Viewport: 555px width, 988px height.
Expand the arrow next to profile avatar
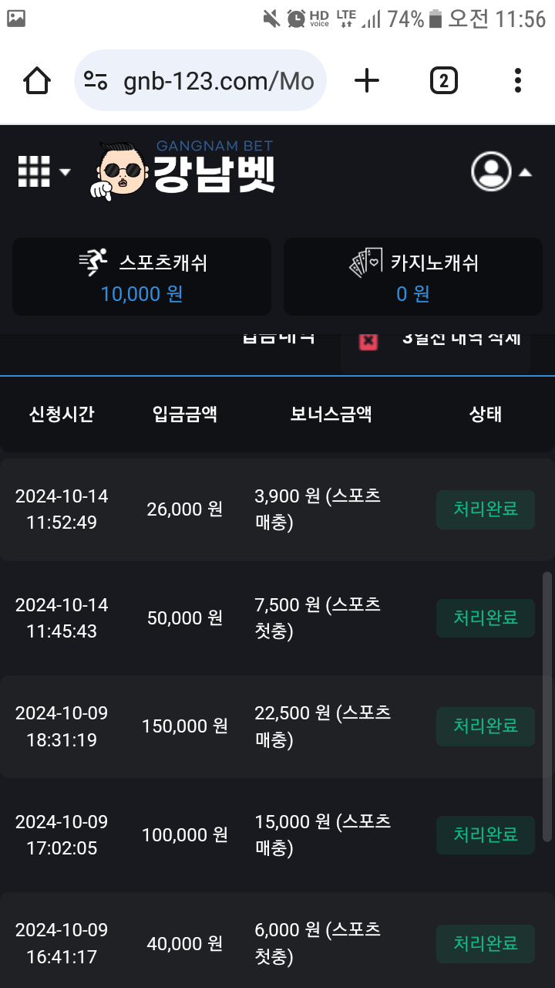pyautogui.click(x=525, y=173)
